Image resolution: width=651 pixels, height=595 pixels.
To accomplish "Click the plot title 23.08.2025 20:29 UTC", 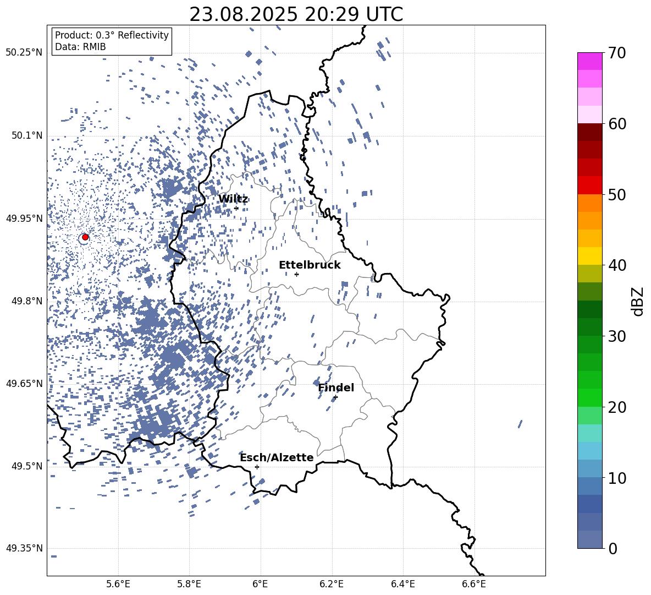I will (296, 14).
